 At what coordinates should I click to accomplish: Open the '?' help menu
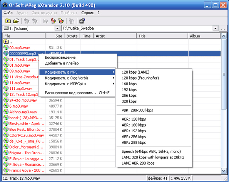click(99, 13)
